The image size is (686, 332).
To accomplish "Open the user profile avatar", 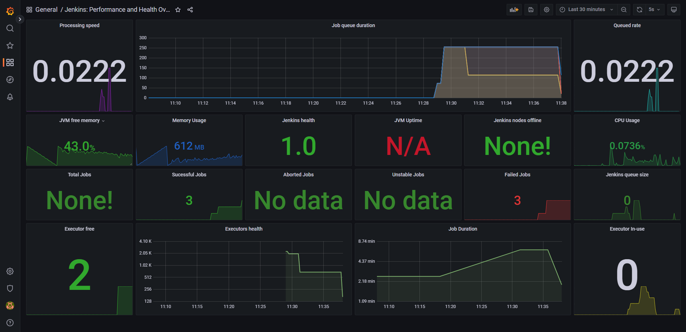I will [10, 306].
